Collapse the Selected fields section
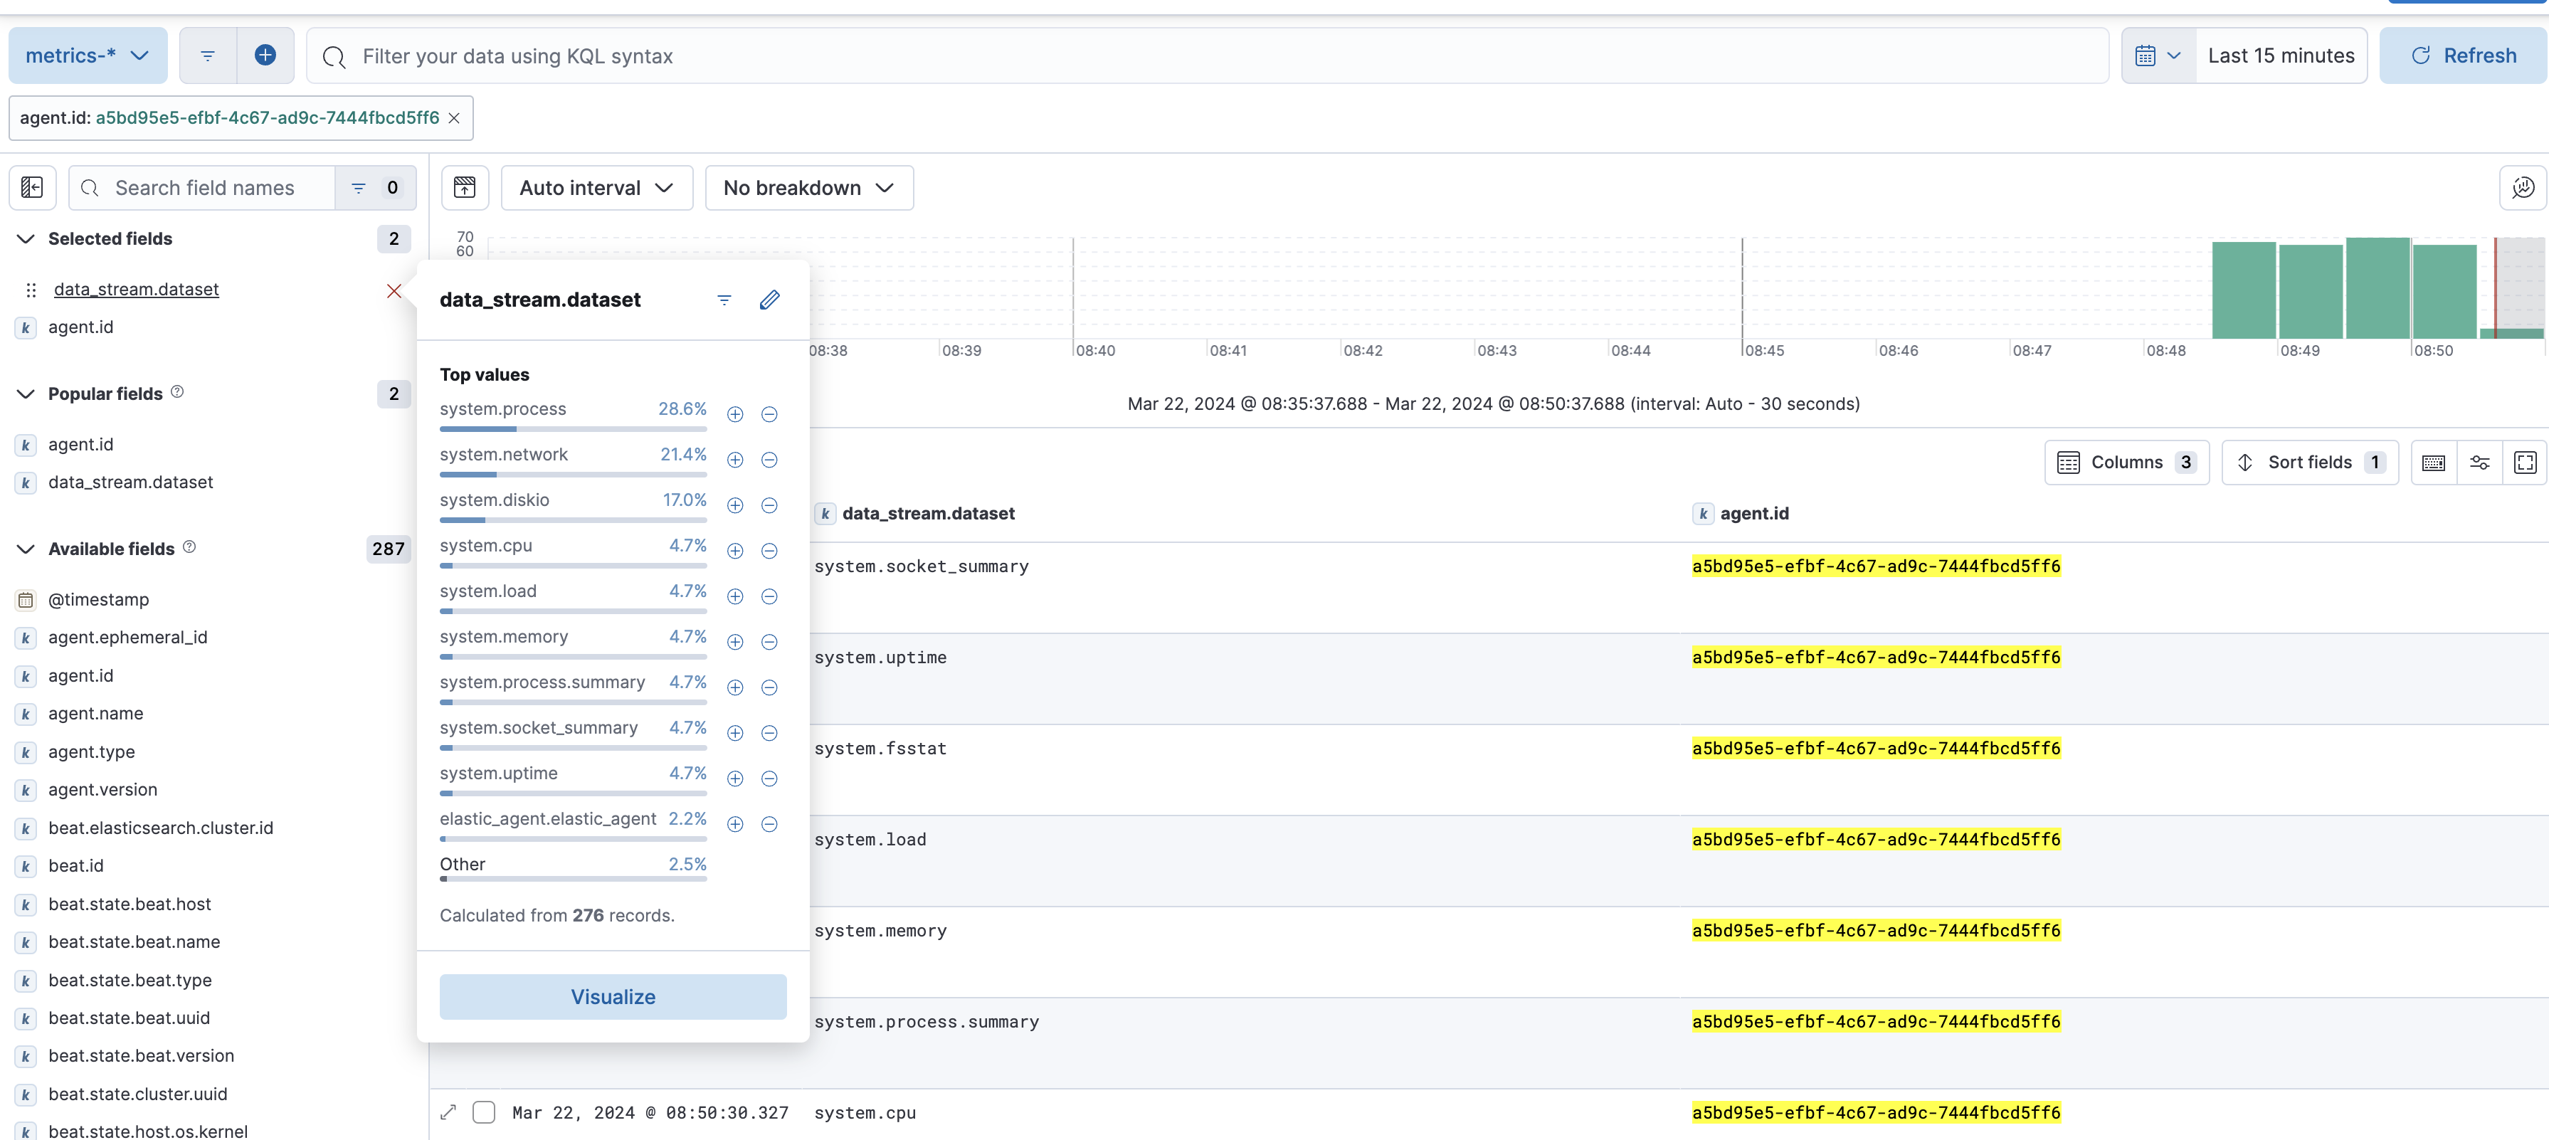The height and width of the screenshot is (1140, 2549). click(27, 238)
